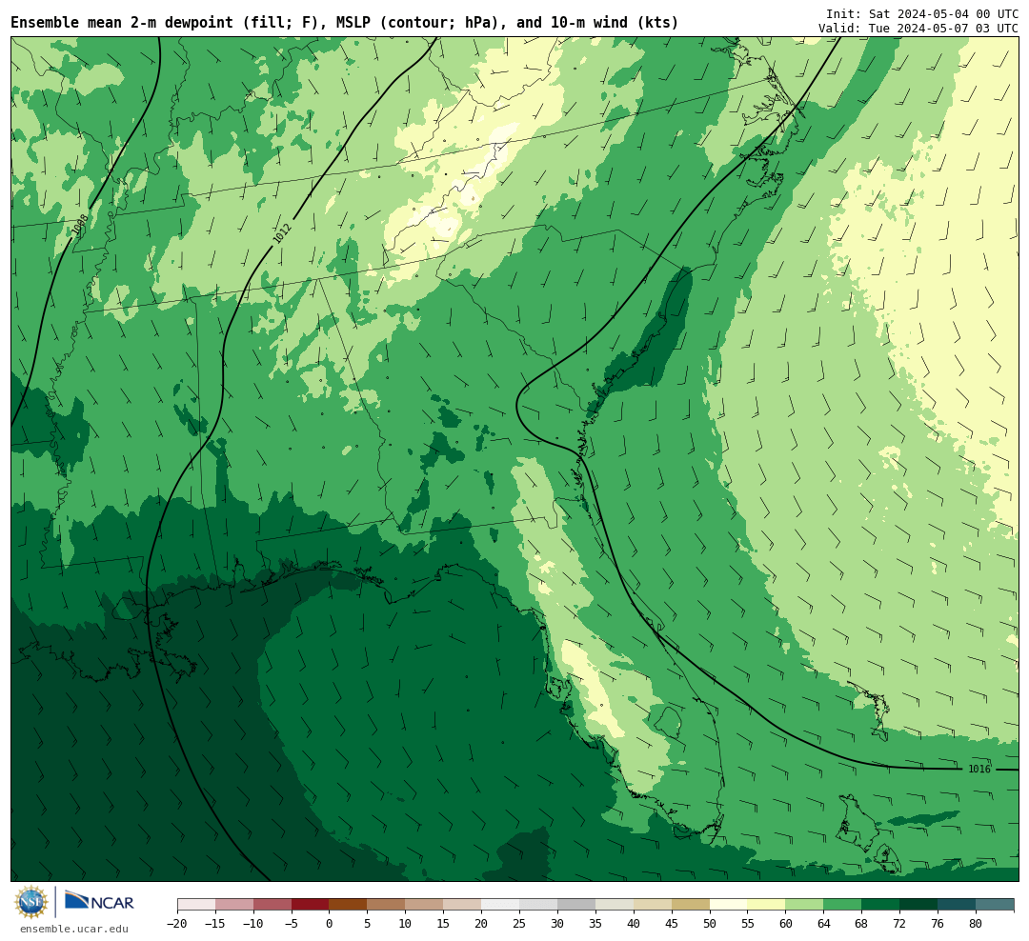Pick the colorbar swatch between 35 and 40
The width and height of the screenshot is (1029, 941).
pos(615,905)
